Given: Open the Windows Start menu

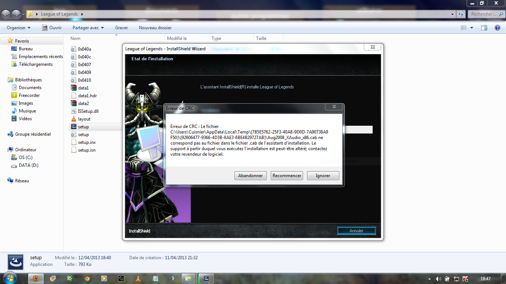Looking at the screenshot, I should pos(9,278).
